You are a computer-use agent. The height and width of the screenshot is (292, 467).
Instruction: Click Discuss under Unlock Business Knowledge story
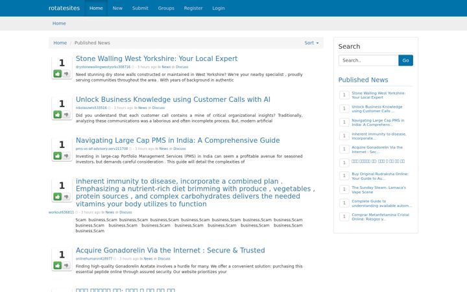point(158,108)
